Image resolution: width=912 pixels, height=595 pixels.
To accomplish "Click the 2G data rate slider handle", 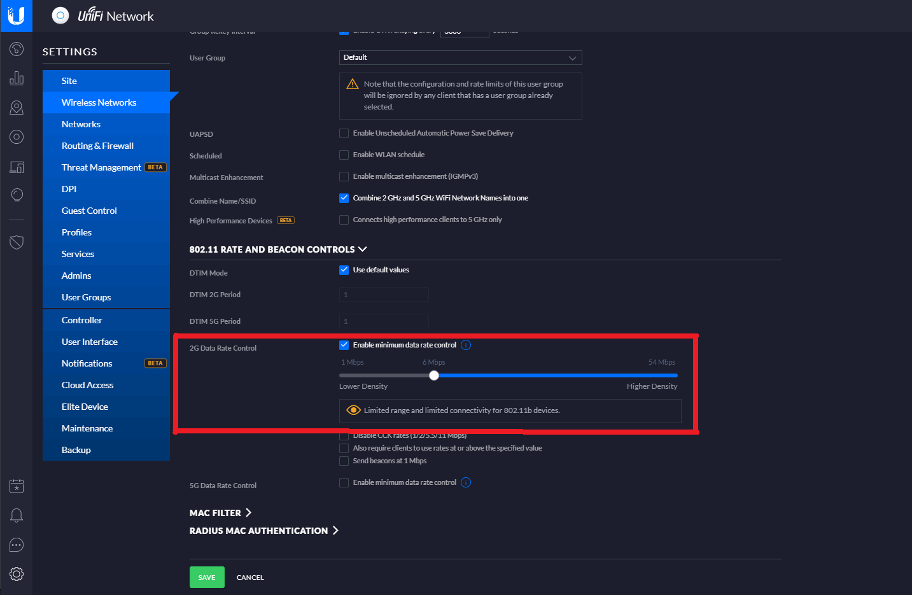I will (434, 375).
